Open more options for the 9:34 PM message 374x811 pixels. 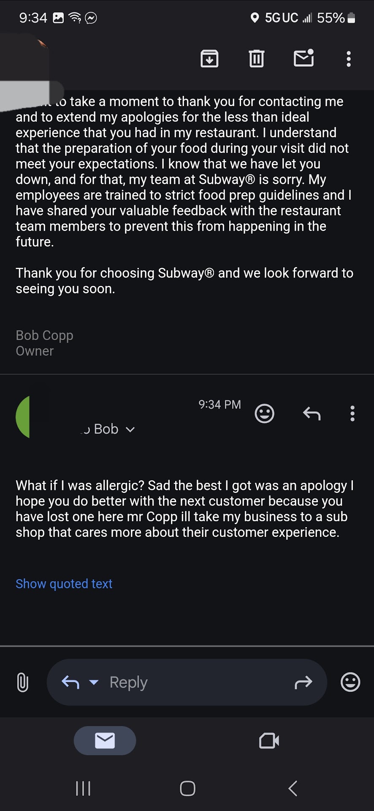[x=352, y=414]
